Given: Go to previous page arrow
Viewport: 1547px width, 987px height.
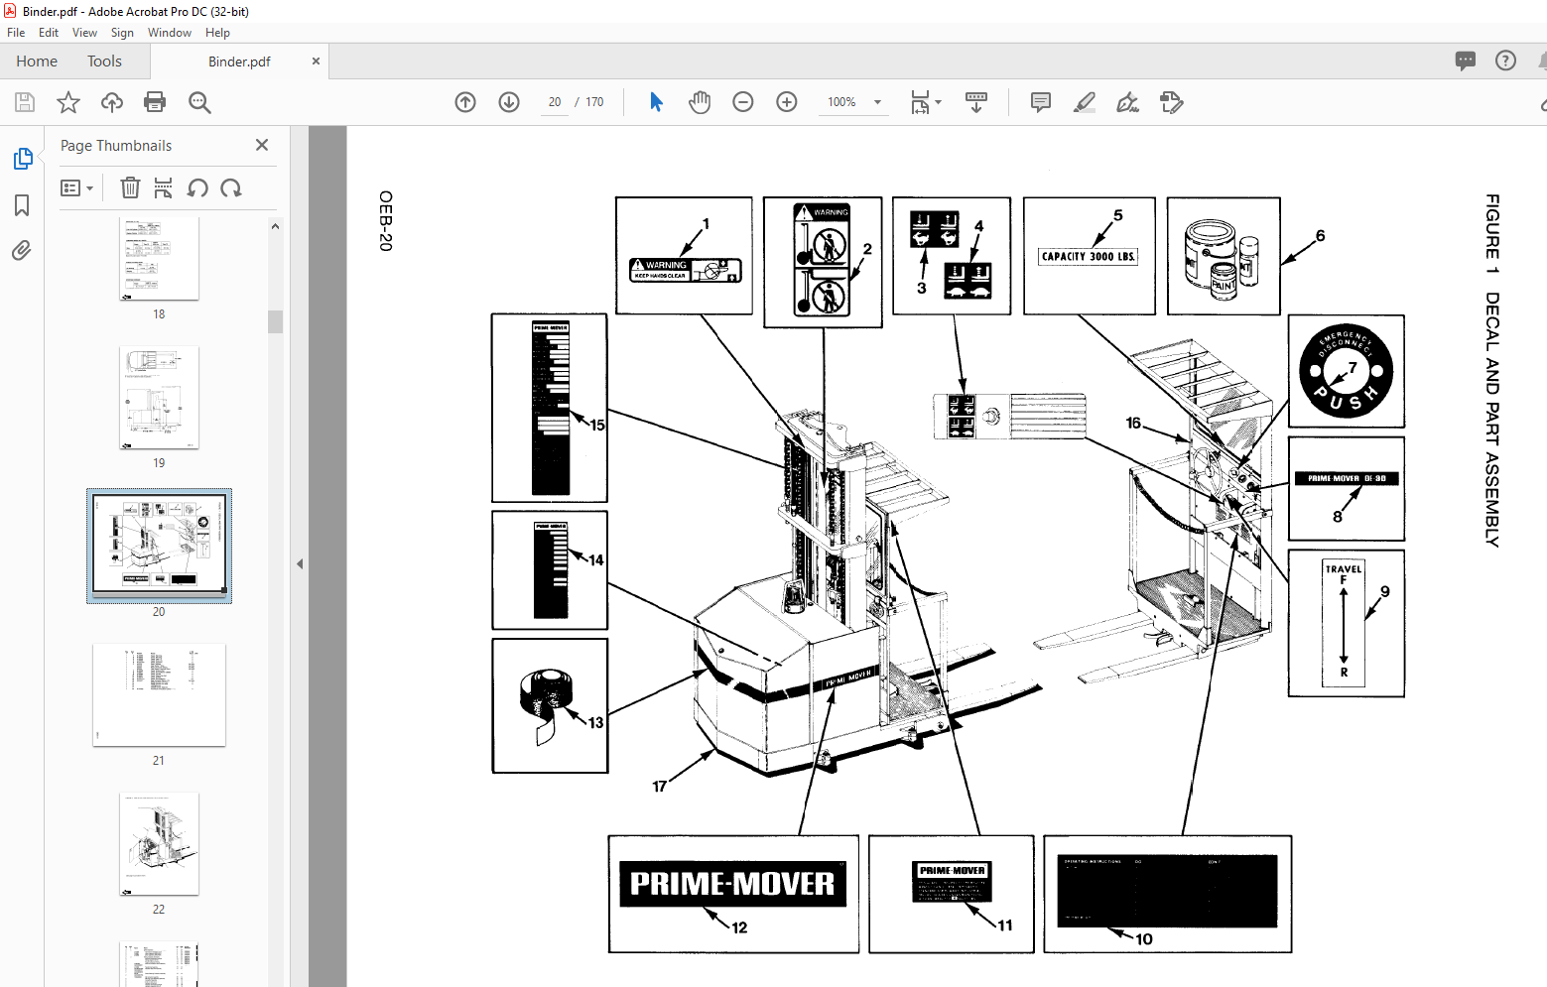Looking at the screenshot, I should click(x=465, y=102).
